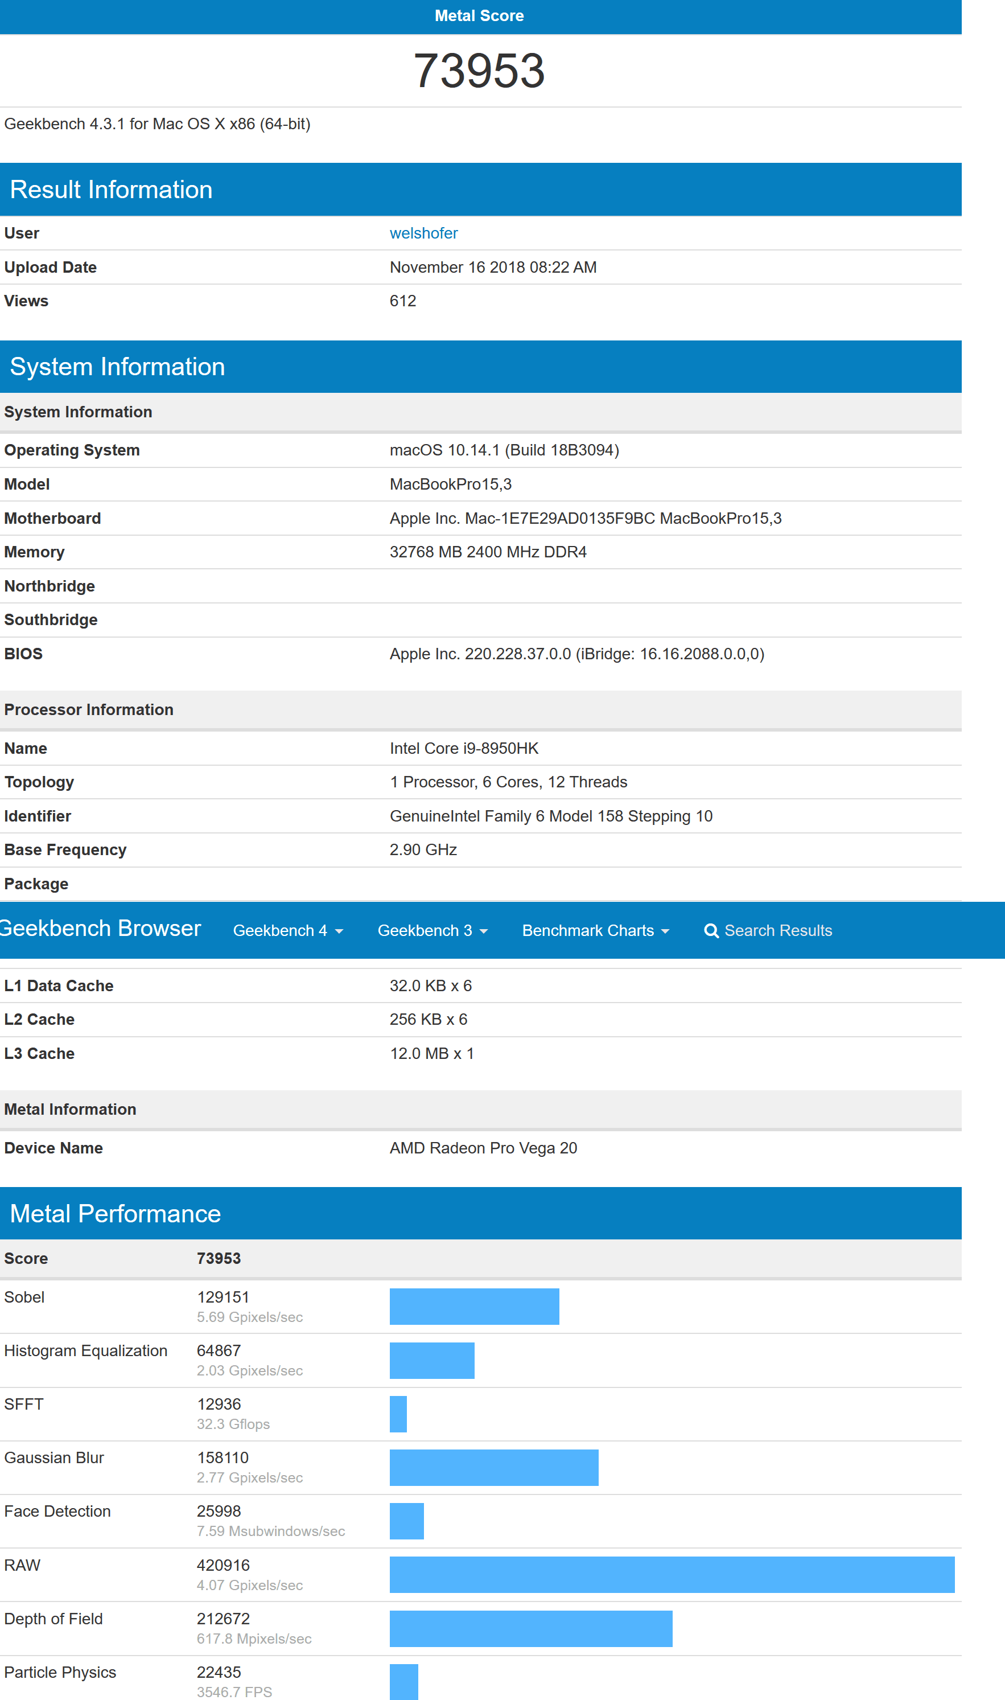Click the Metal Performance section header
This screenshot has height=1700, width=1005.
(x=481, y=1213)
